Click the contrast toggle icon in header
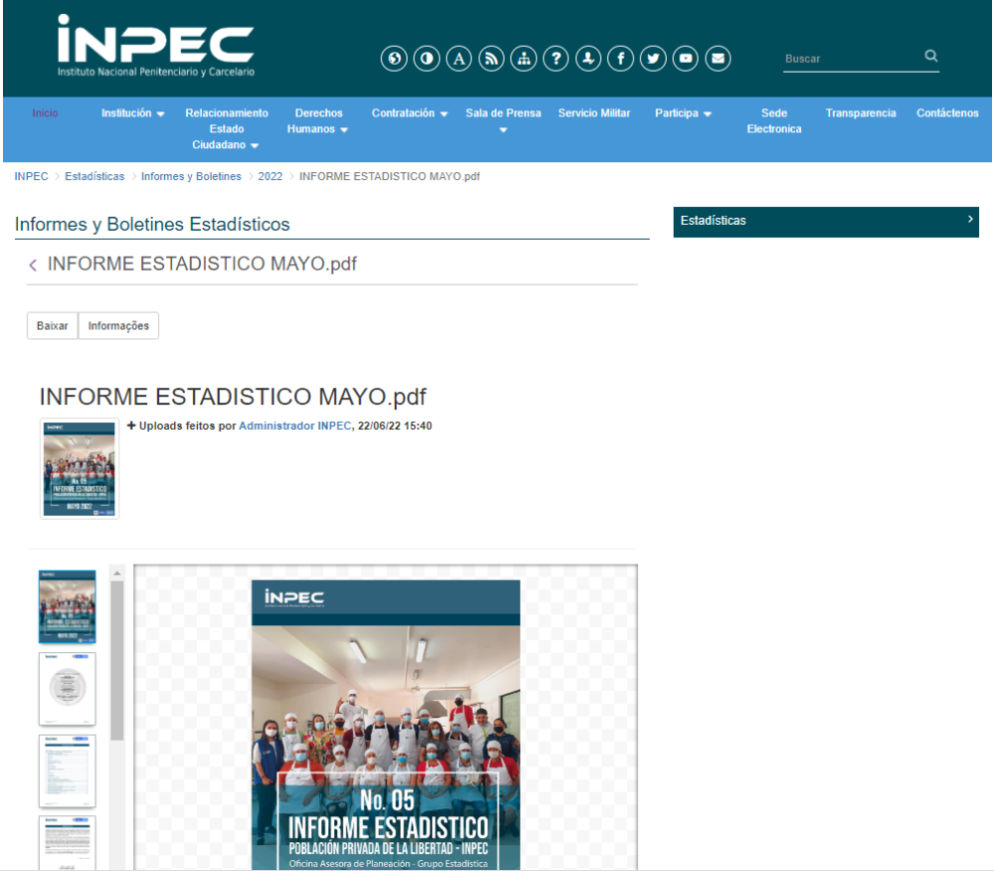Image resolution: width=994 pixels, height=871 pixels. point(426,59)
